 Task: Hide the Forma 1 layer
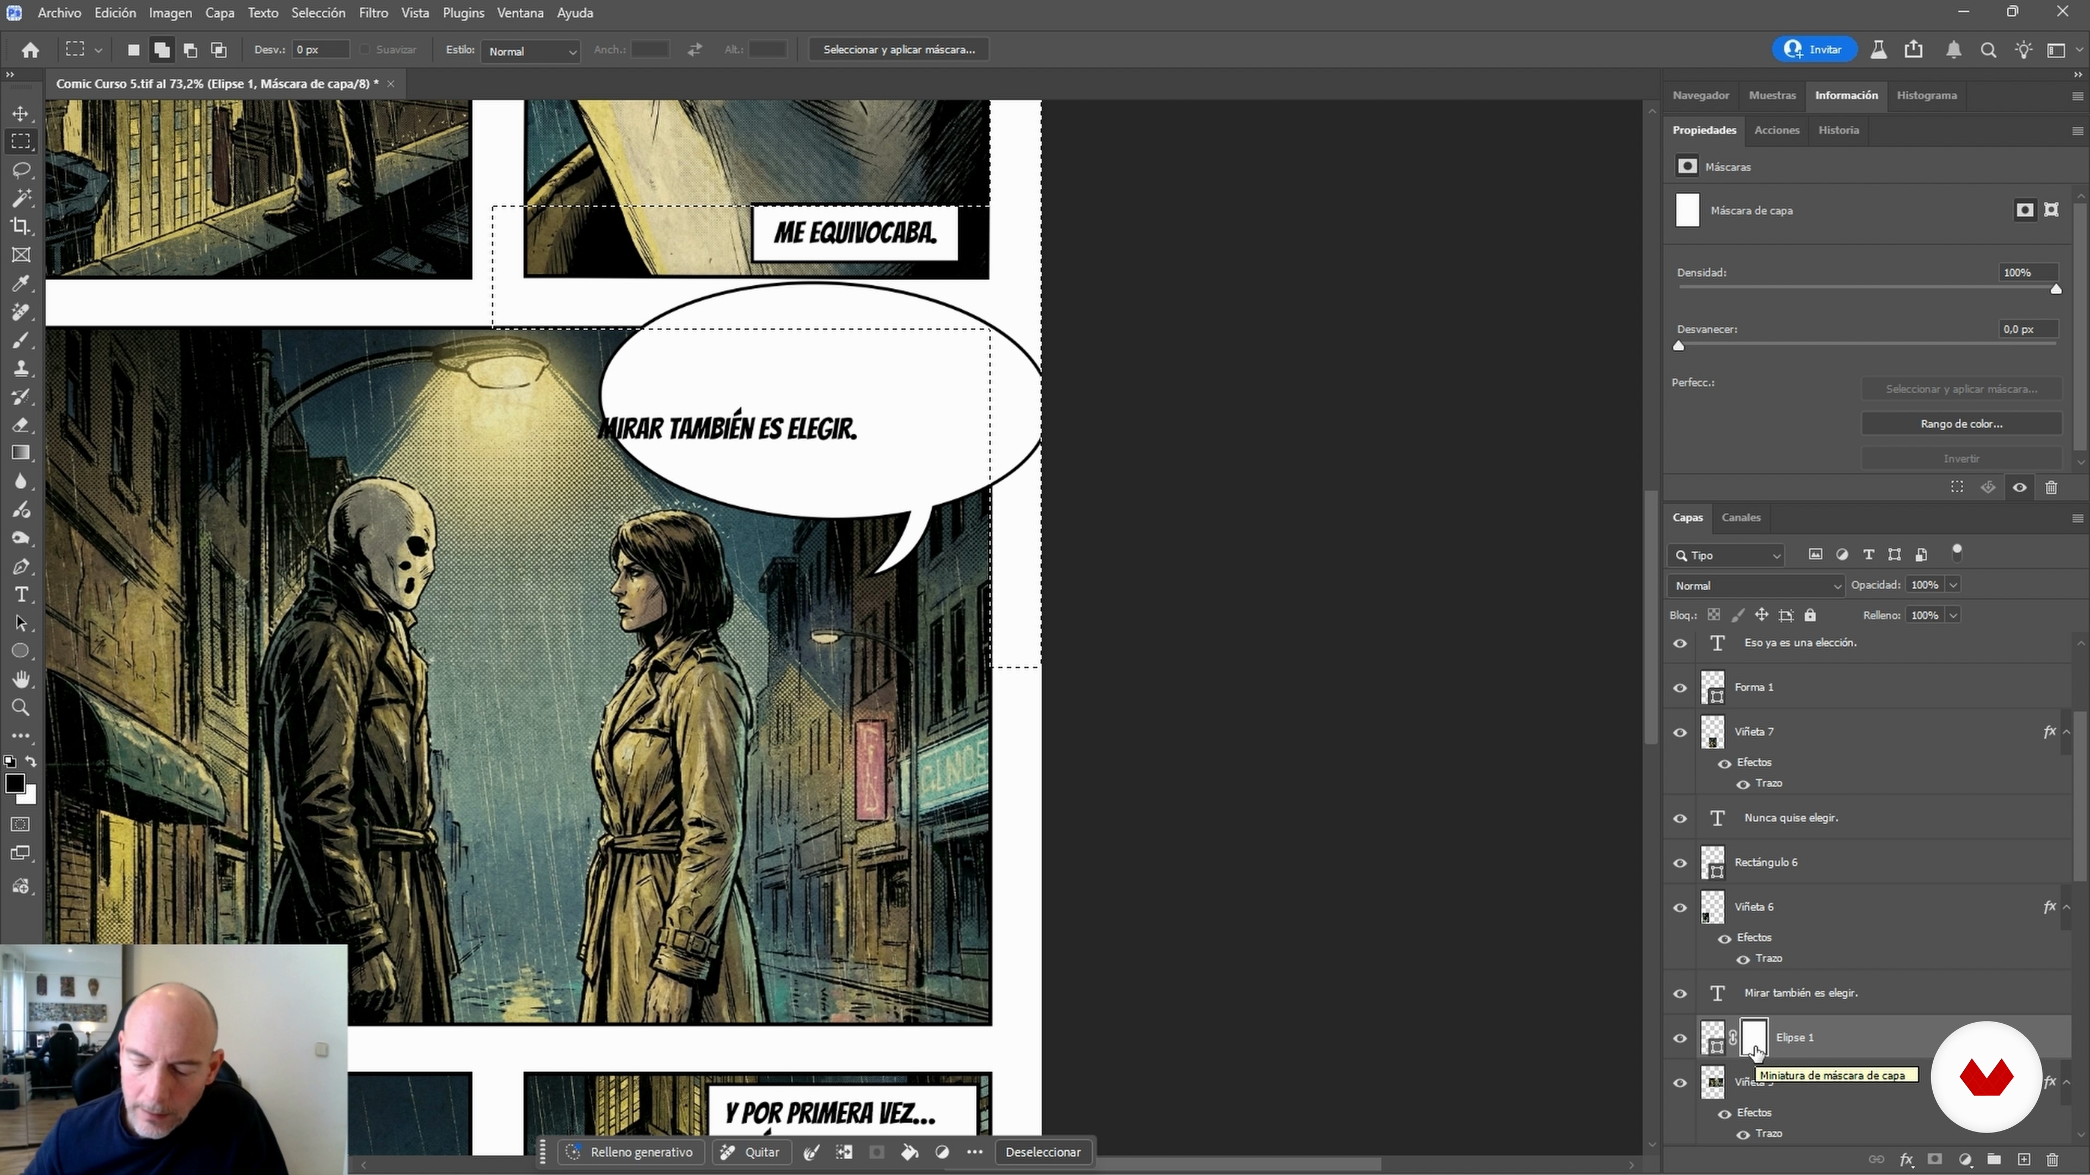click(1680, 688)
